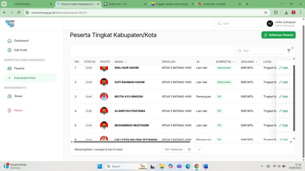Viewport: 305px width, 171px height.
Task: Edit participant MUTIA AYU NINGSIH
Action: 283,97
